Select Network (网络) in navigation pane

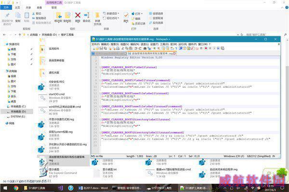pos(10,123)
